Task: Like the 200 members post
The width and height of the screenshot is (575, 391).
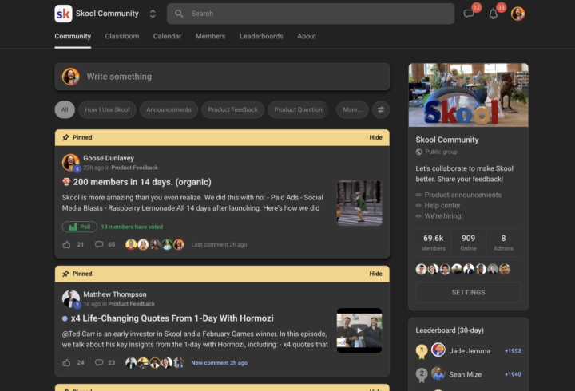Action: pos(66,244)
